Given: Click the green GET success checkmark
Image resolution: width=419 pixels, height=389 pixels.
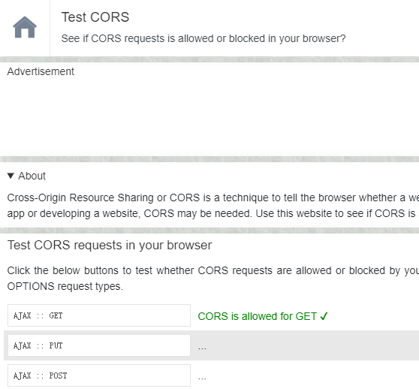Looking at the screenshot, I should pyautogui.click(x=324, y=316).
